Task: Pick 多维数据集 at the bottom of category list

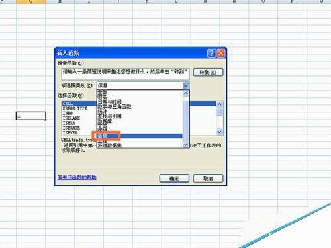Action: click(x=110, y=145)
